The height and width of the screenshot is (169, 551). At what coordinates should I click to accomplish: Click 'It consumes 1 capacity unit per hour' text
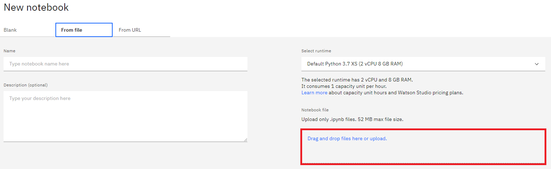(x=344, y=86)
